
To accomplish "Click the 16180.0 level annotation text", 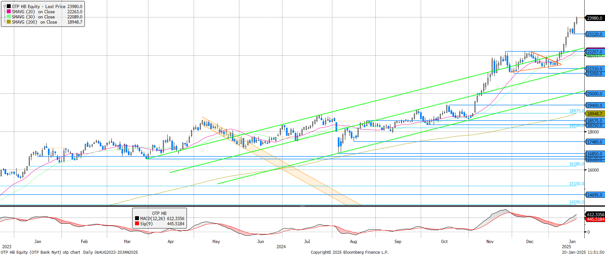I will click(576, 164).
